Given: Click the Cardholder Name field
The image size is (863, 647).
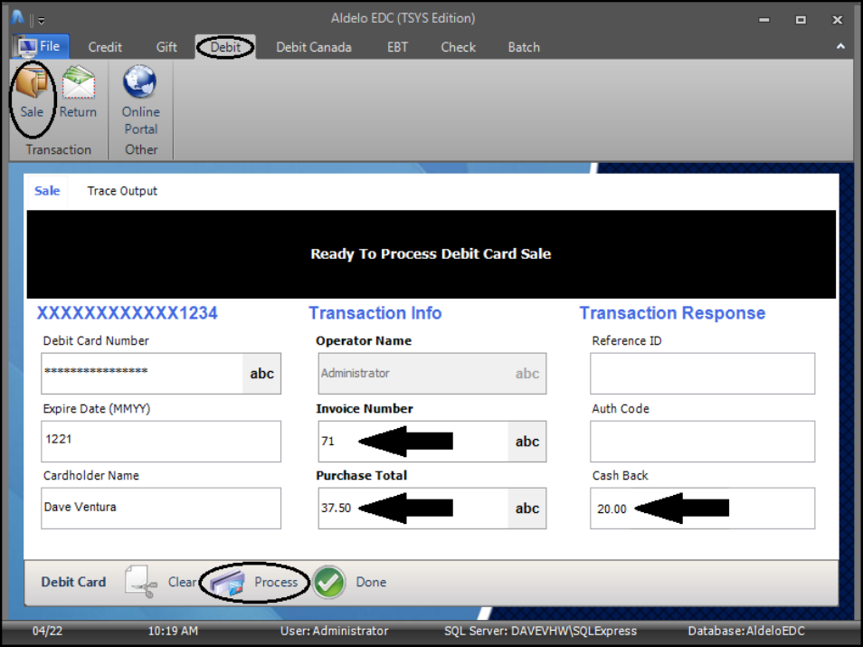Looking at the screenshot, I should pos(161,508).
